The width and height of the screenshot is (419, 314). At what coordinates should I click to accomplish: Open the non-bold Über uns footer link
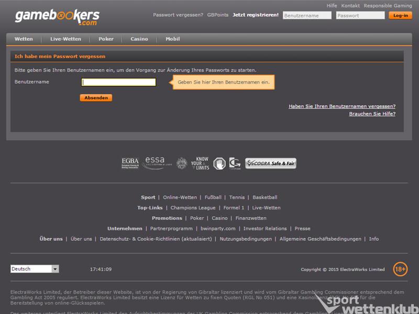click(x=81, y=239)
